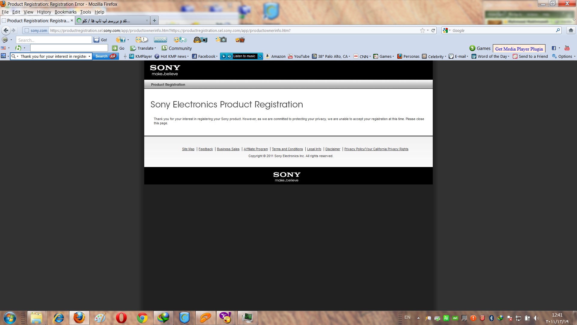Click the Google search magnifier icon
Viewport: 577px width, 325px height.
click(x=558, y=30)
